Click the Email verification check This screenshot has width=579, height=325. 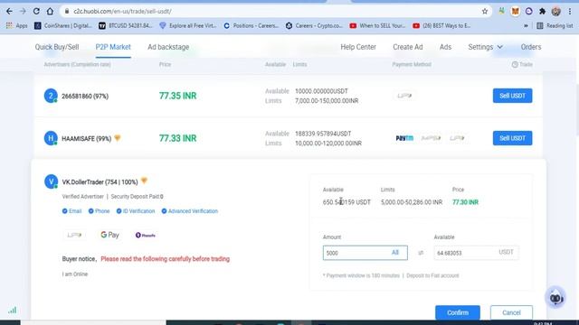(71, 211)
